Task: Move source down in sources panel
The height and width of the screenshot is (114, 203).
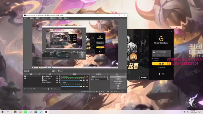Action: pos(55,89)
